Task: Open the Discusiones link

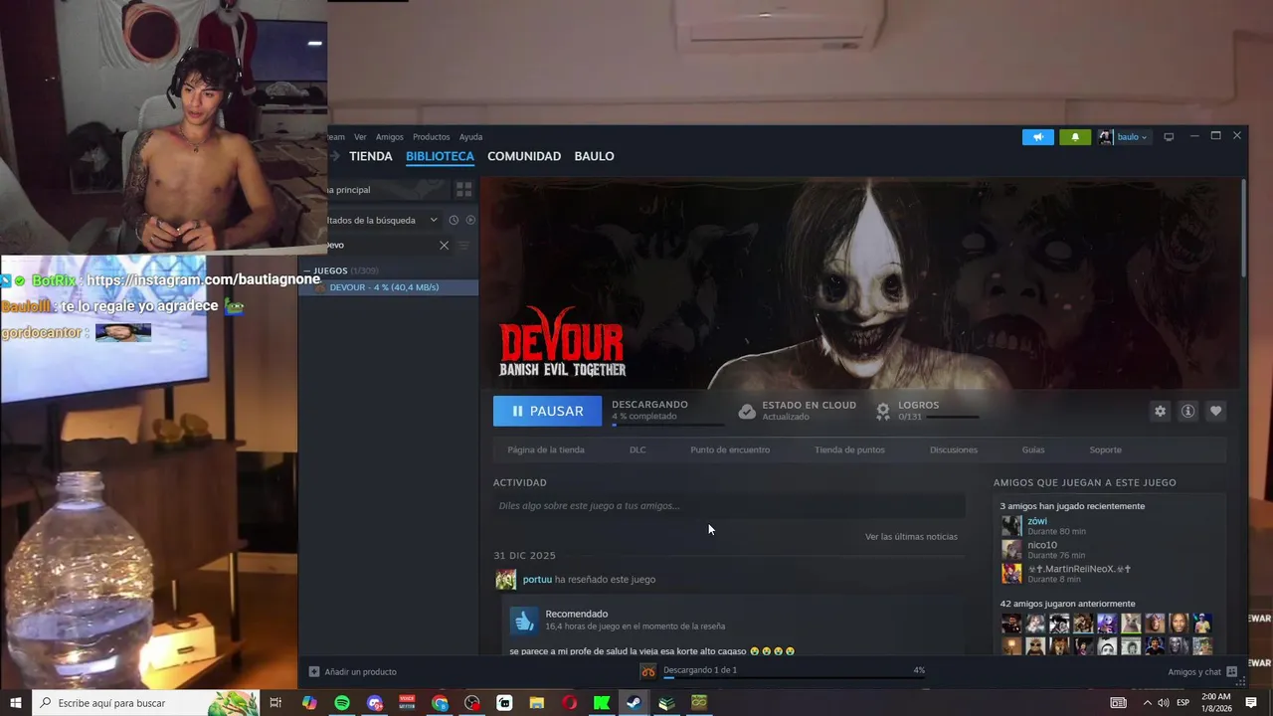Action: (954, 449)
